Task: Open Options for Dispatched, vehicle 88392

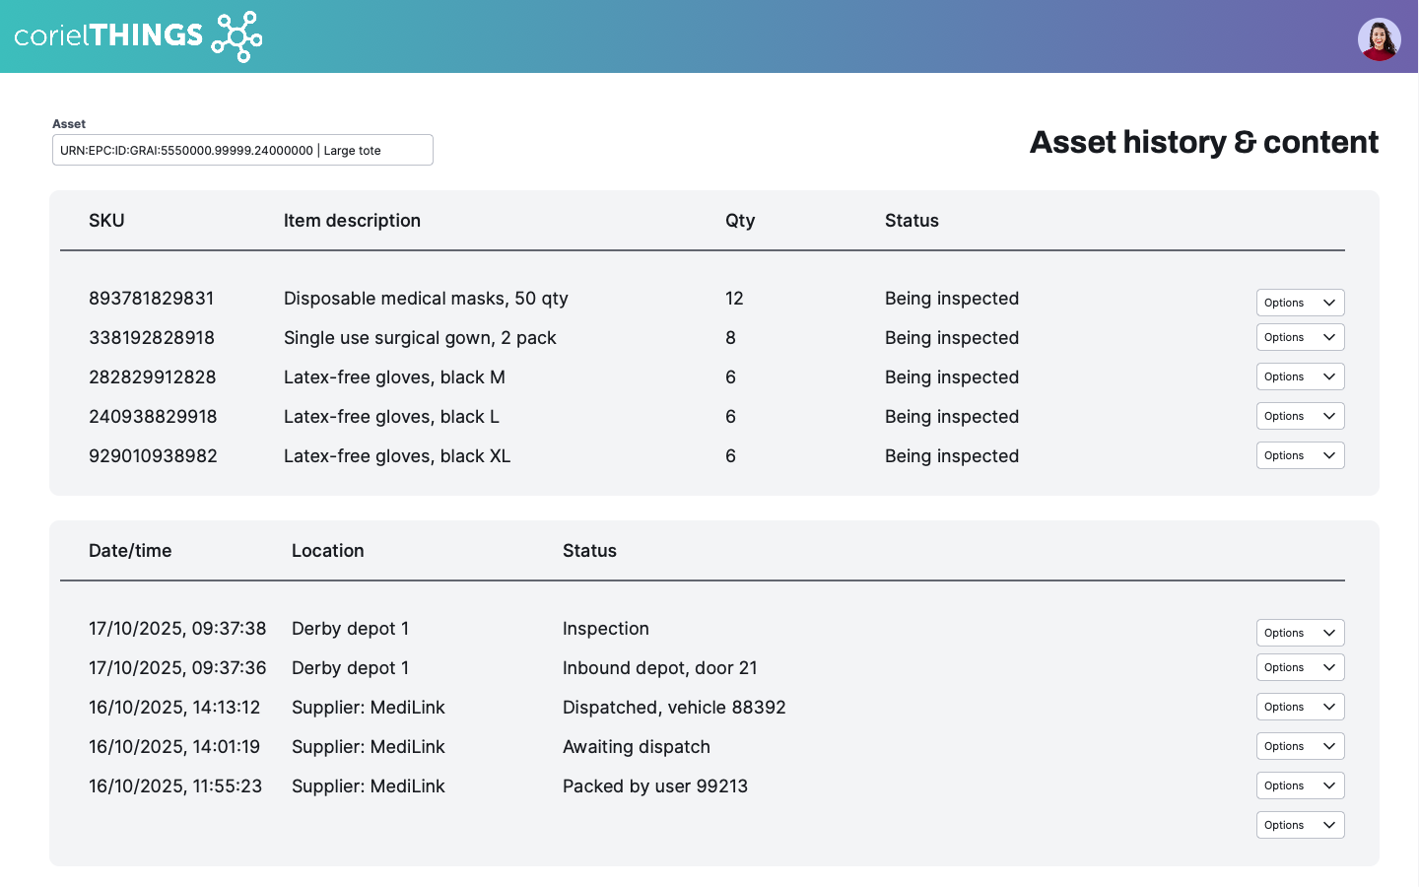Action: pos(1300,707)
